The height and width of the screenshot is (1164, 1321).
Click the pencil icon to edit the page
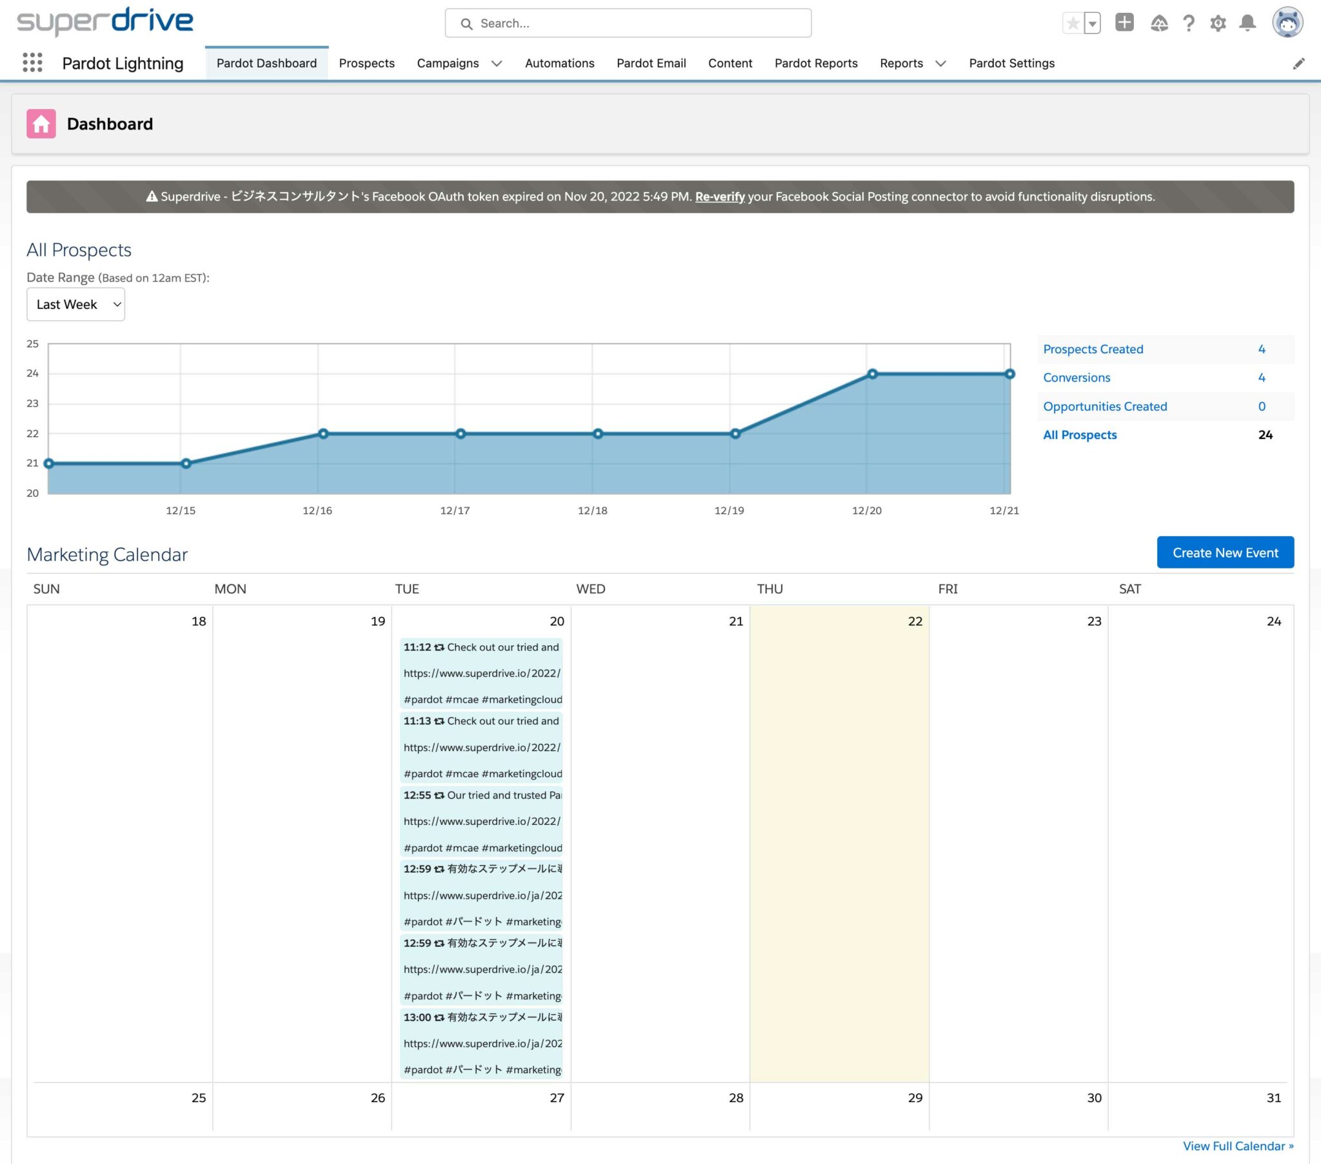pyautogui.click(x=1299, y=63)
